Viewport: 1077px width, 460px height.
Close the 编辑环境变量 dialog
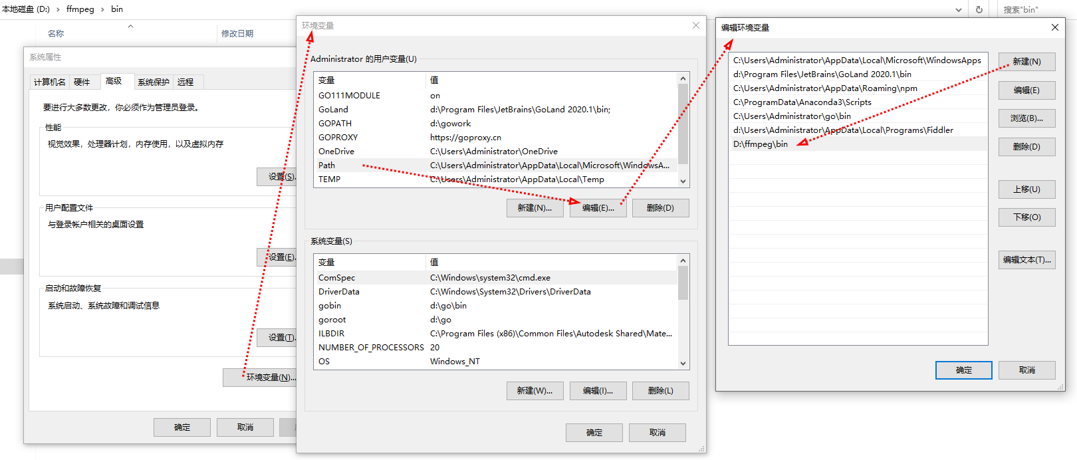(x=1054, y=27)
